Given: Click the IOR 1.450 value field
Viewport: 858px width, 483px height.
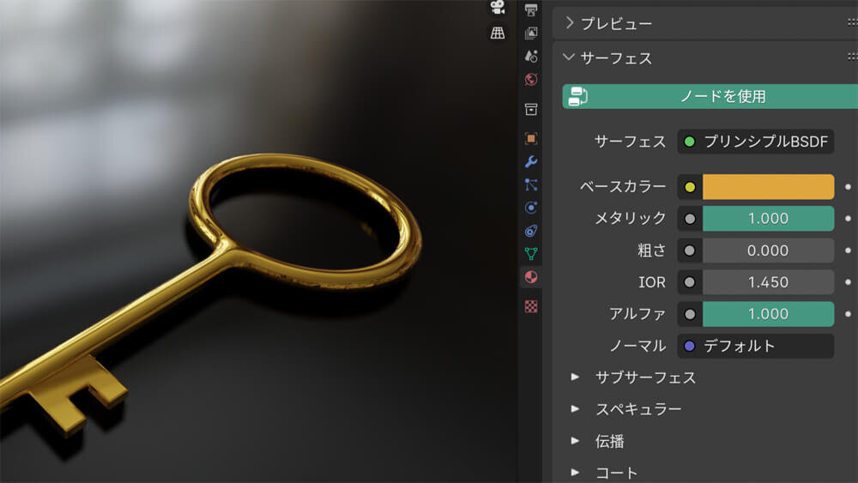Looking at the screenshot, I should [x=768, y=282].
